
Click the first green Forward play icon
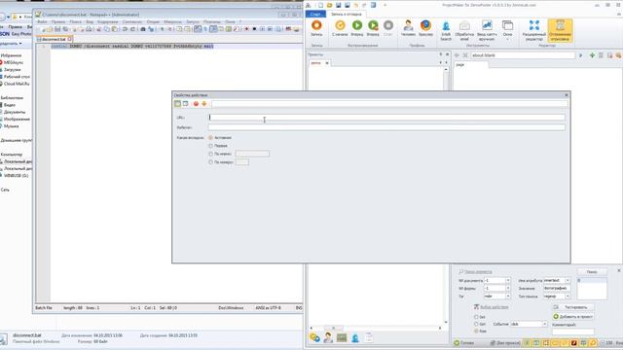pyautogui.click(x=357, y=26)
